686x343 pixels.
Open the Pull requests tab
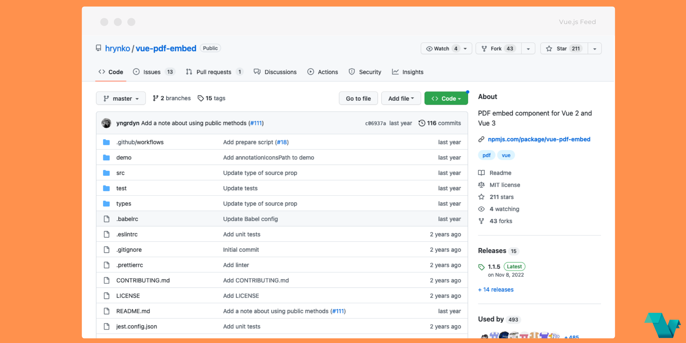pyautogui.click(x=214, y=72)
